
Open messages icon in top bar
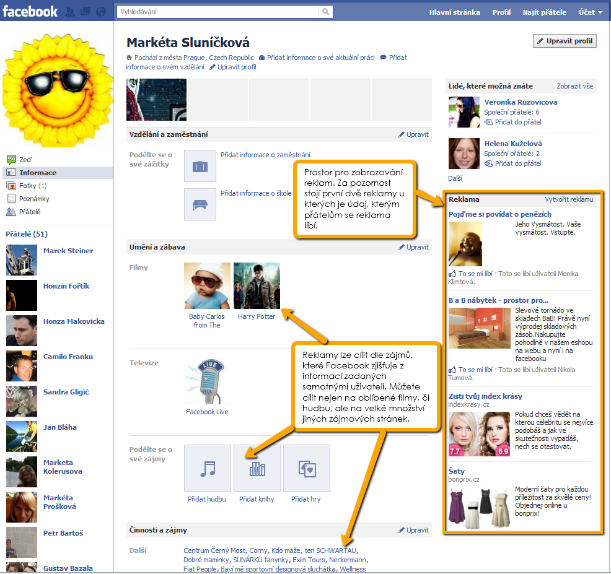click(x=86, y=12)
